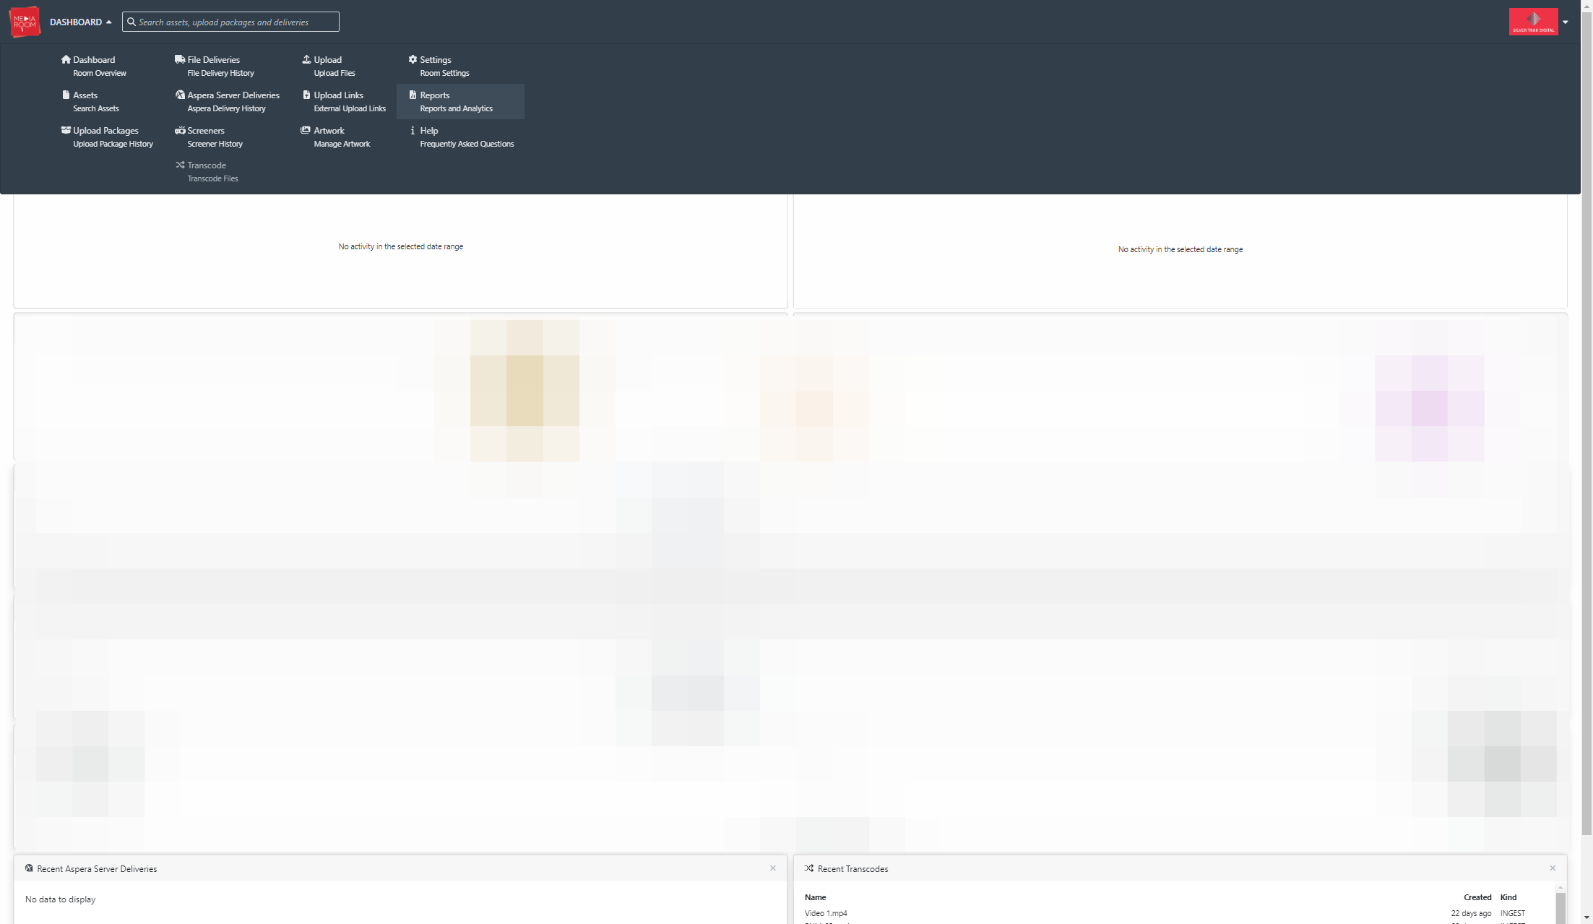Click the File Deliveries truck icon

coord(180,59)
